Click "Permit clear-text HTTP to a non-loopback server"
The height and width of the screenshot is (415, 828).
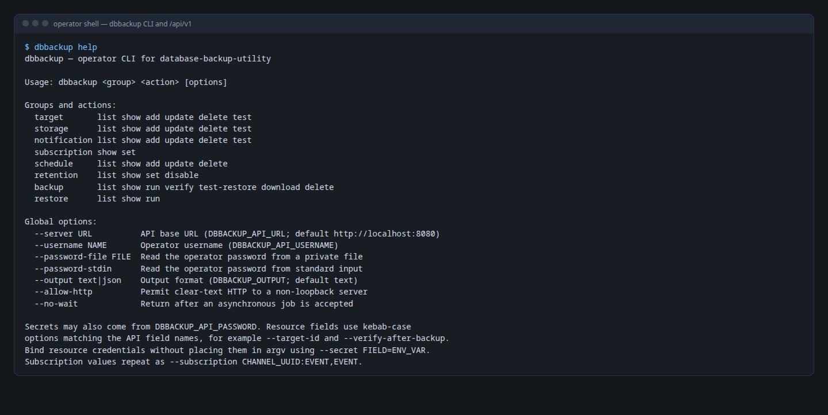[x=254, y=292]
